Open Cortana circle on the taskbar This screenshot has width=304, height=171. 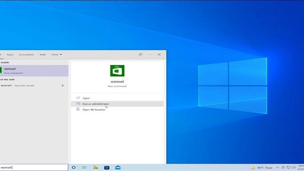pos(74,168)
